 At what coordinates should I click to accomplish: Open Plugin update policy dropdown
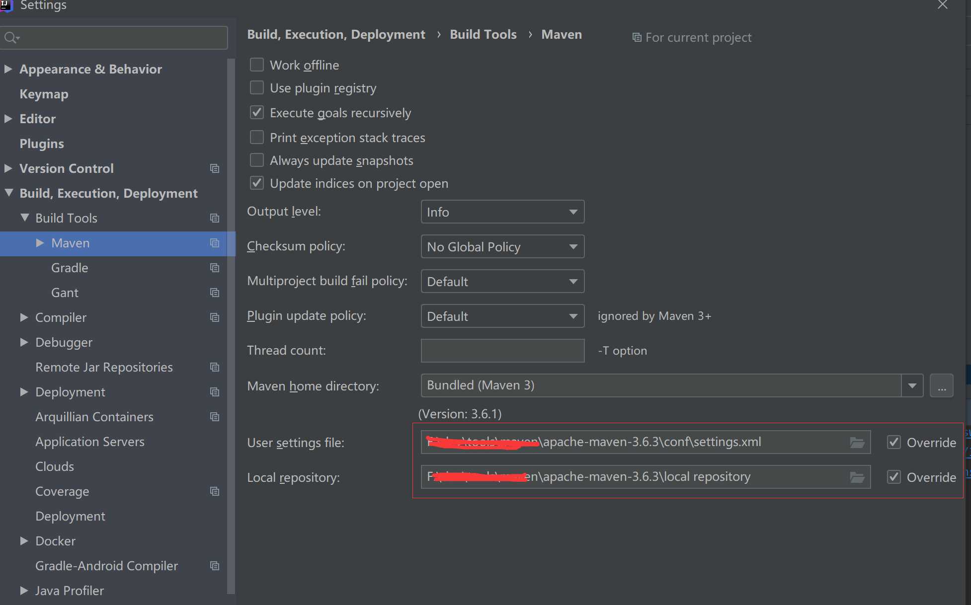click(502, 316)
